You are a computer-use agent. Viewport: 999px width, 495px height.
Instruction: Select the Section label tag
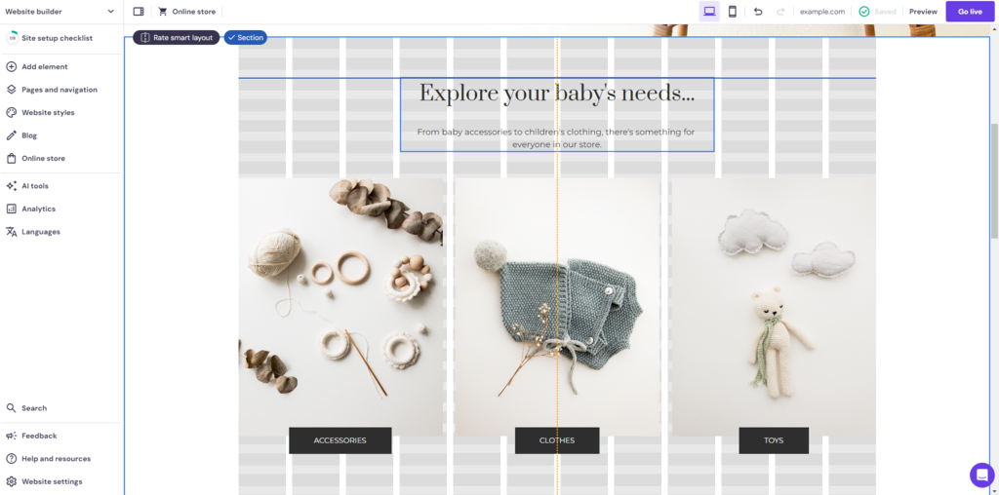(245, 38)
